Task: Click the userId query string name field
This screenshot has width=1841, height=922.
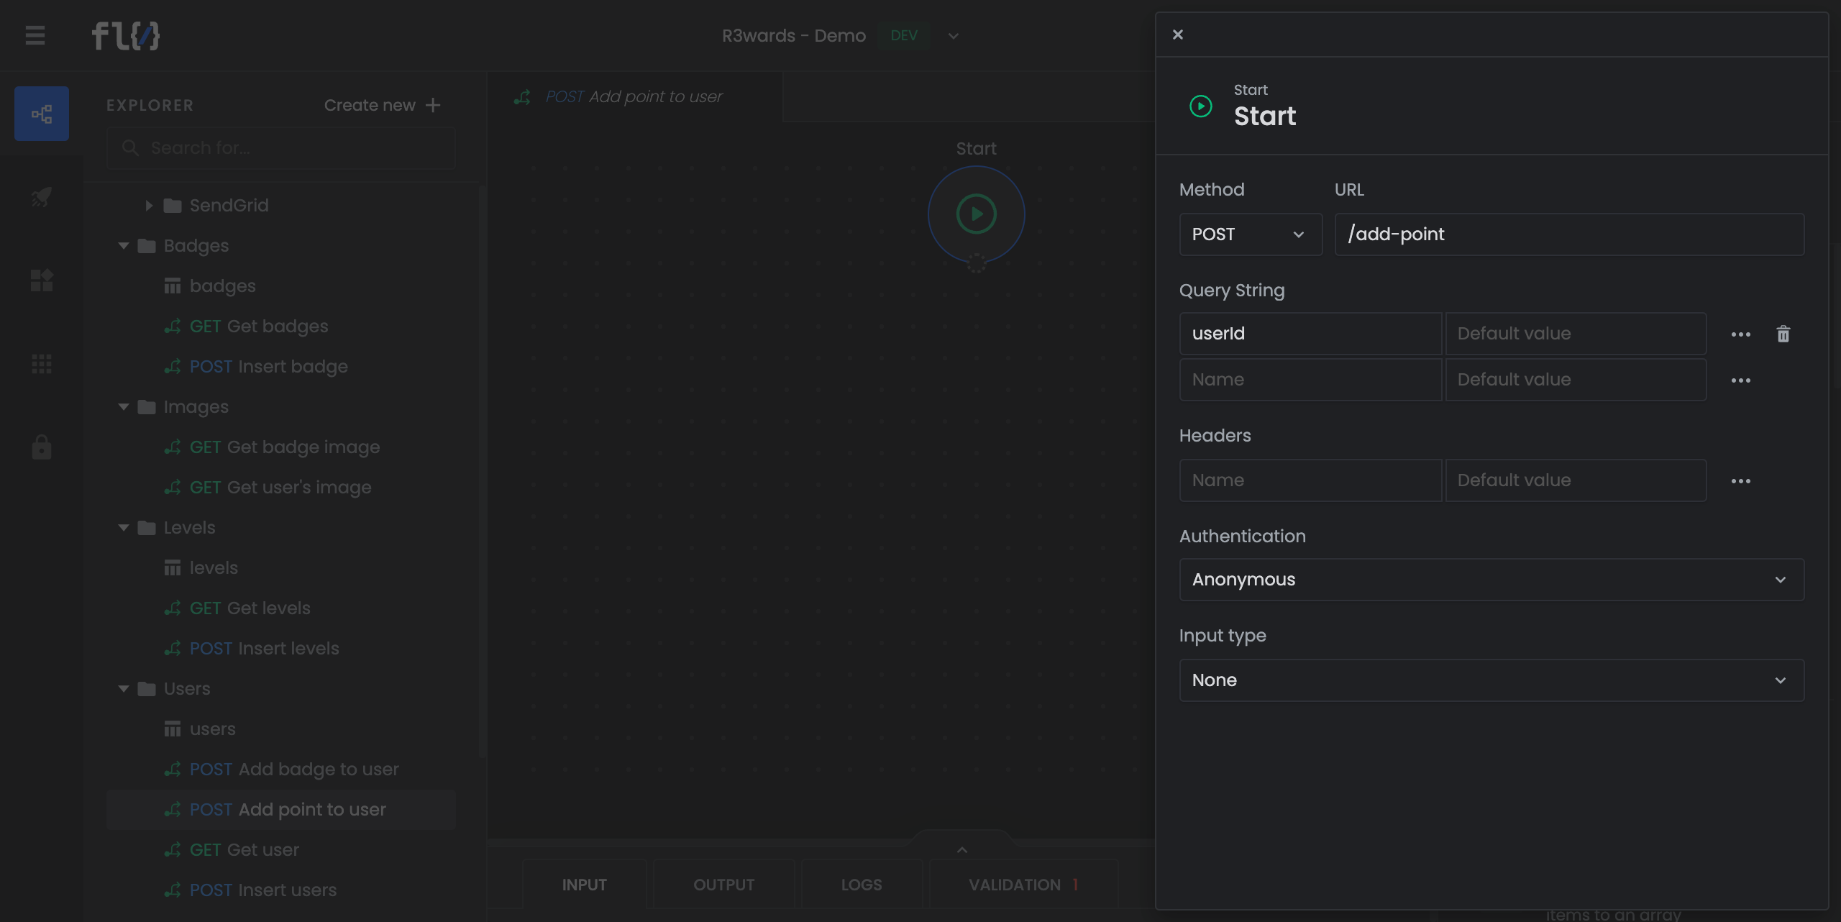Action: [1310, 334]
